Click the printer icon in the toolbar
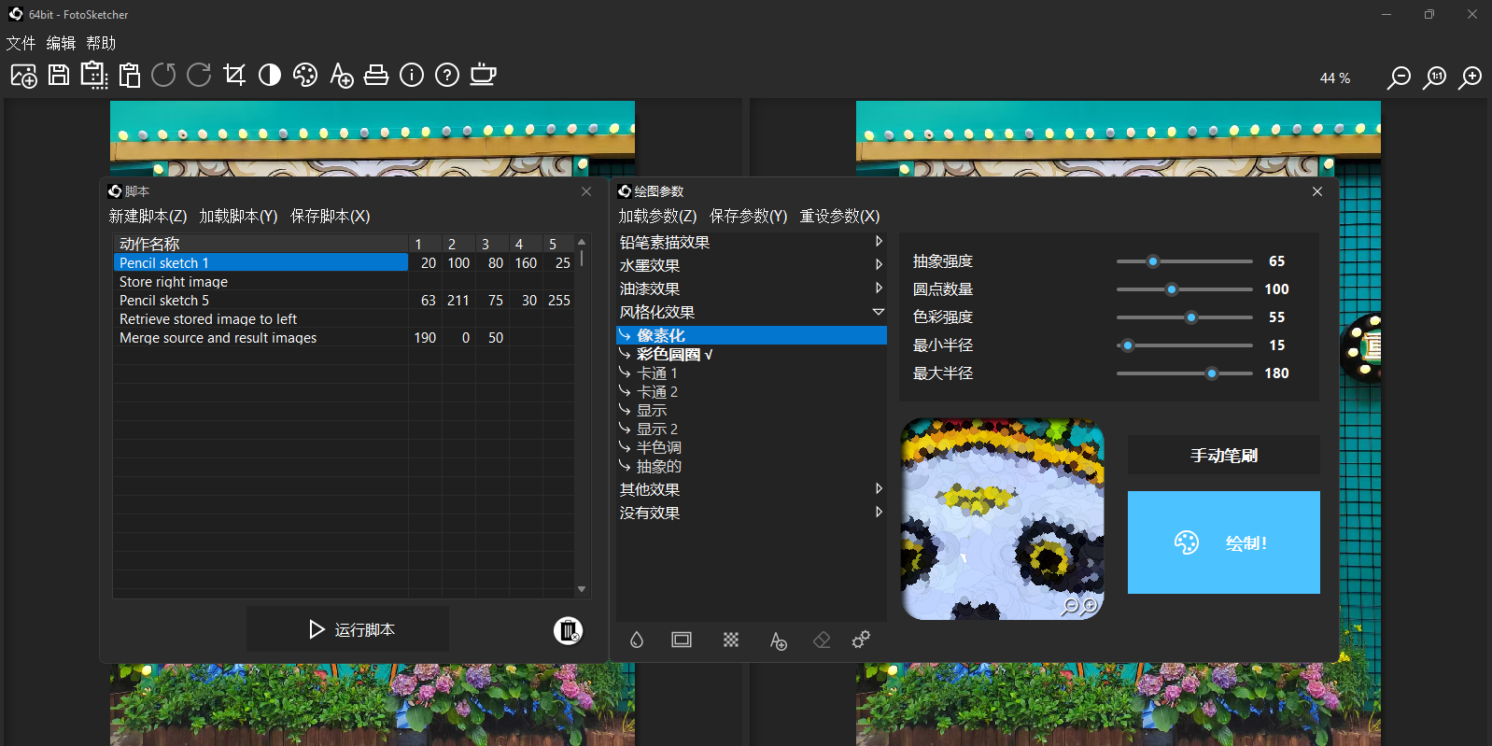Viewport: 1492px width, 746px height. [376, 76]
